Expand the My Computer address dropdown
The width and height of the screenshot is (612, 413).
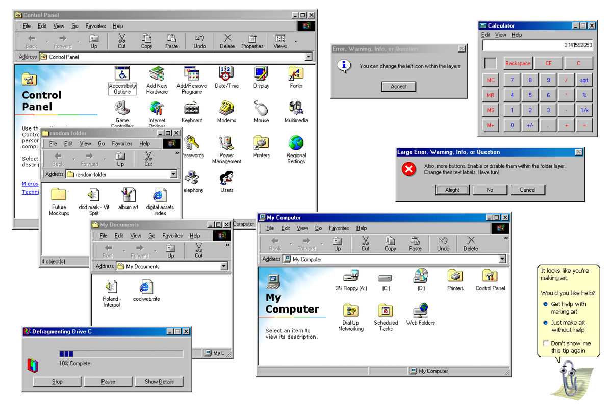pos(502,259)
